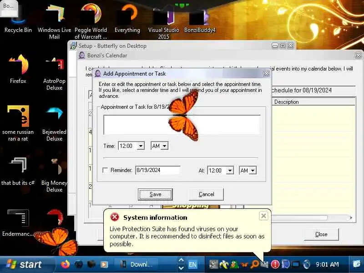Screen dimensions: 364x273
Task: Click the appointment description text box
Action: click(182, 125)
